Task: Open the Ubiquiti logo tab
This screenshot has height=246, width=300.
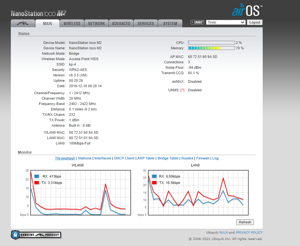Action: (23, 24)
